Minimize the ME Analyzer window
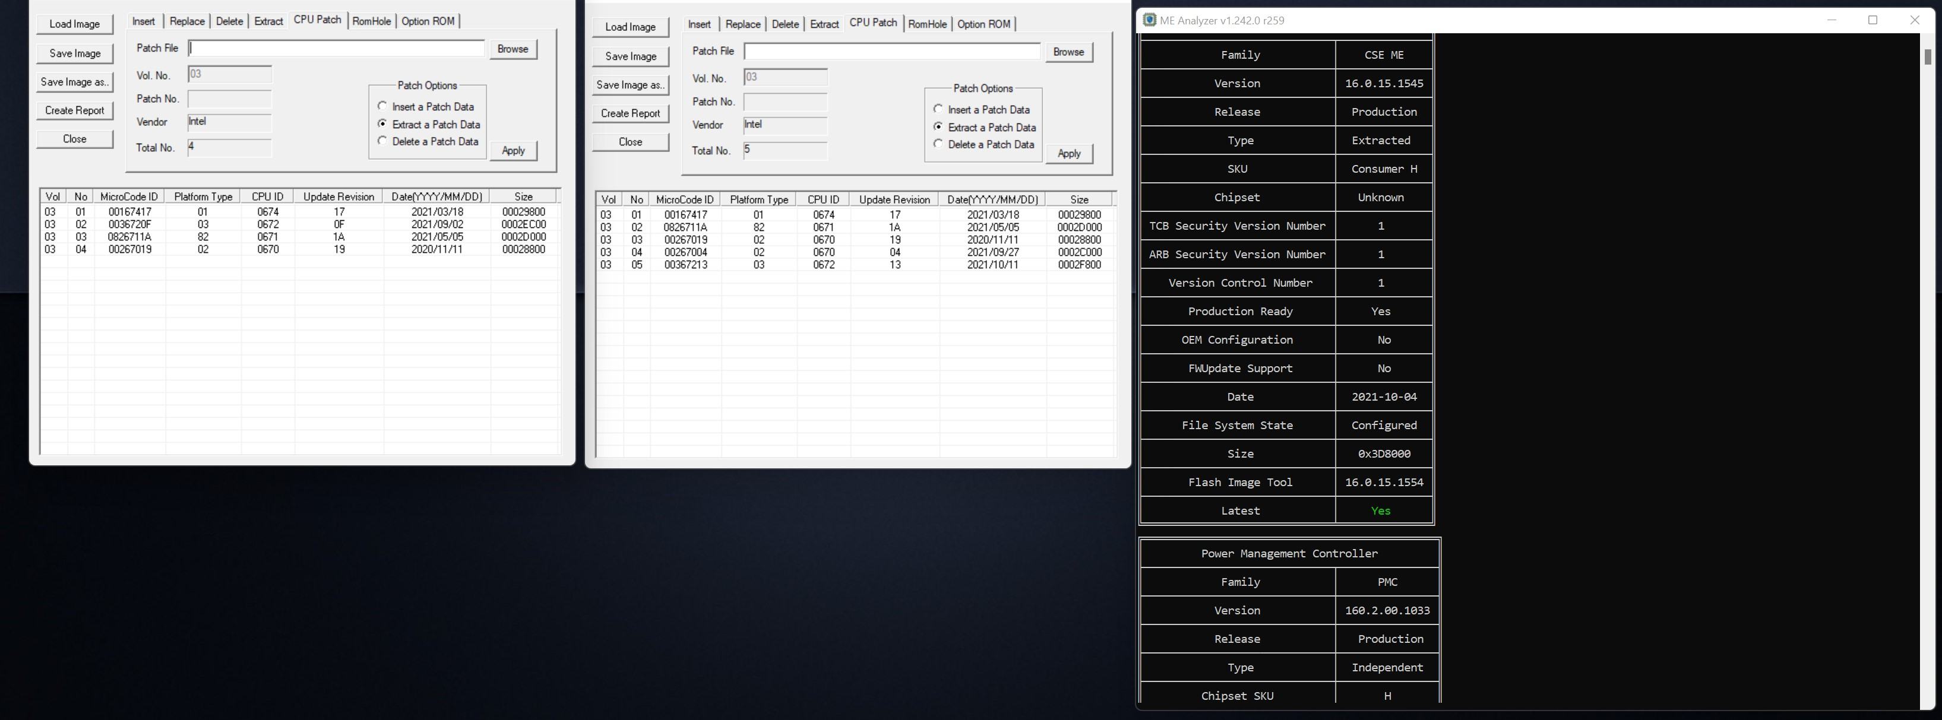 point(1831,20)
